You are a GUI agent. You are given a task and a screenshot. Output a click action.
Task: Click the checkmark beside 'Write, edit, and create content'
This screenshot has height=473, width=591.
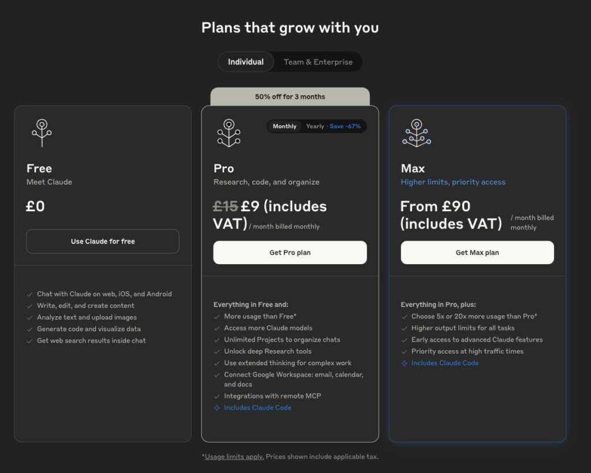(x=30, y=306)
